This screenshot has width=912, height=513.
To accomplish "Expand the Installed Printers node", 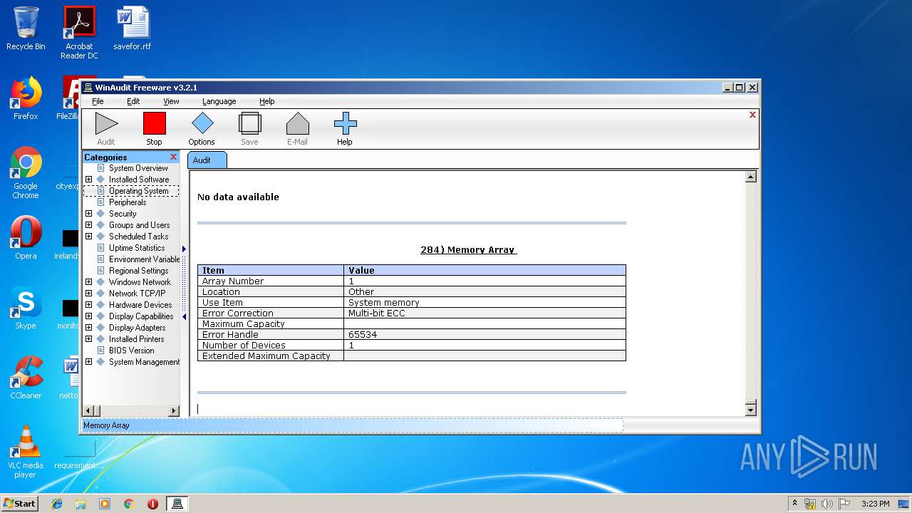I will click(88, 339).
